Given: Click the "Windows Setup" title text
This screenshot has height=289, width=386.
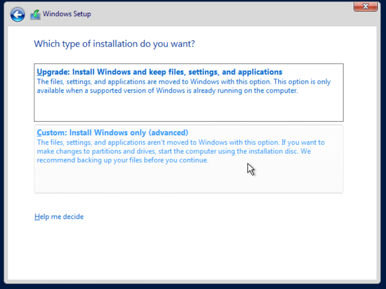Looking at the screenshot, I should 67,14.
